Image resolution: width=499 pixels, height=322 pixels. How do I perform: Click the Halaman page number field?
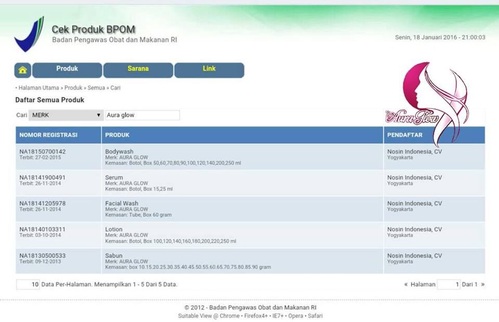449,285
